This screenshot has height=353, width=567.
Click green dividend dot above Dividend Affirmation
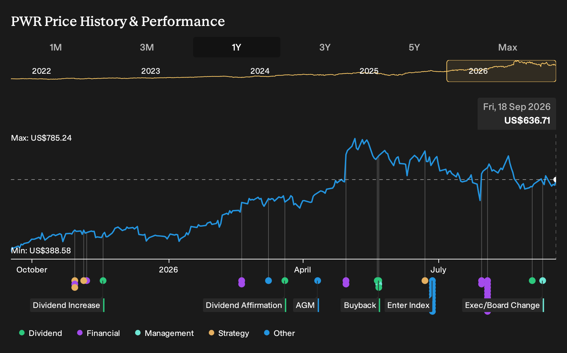(285, 281)
